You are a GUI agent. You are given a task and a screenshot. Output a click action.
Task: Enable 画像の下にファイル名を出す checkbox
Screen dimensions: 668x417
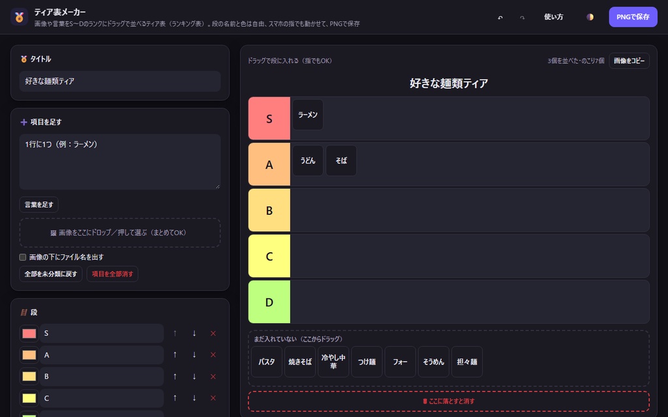(x=23, y=257)
